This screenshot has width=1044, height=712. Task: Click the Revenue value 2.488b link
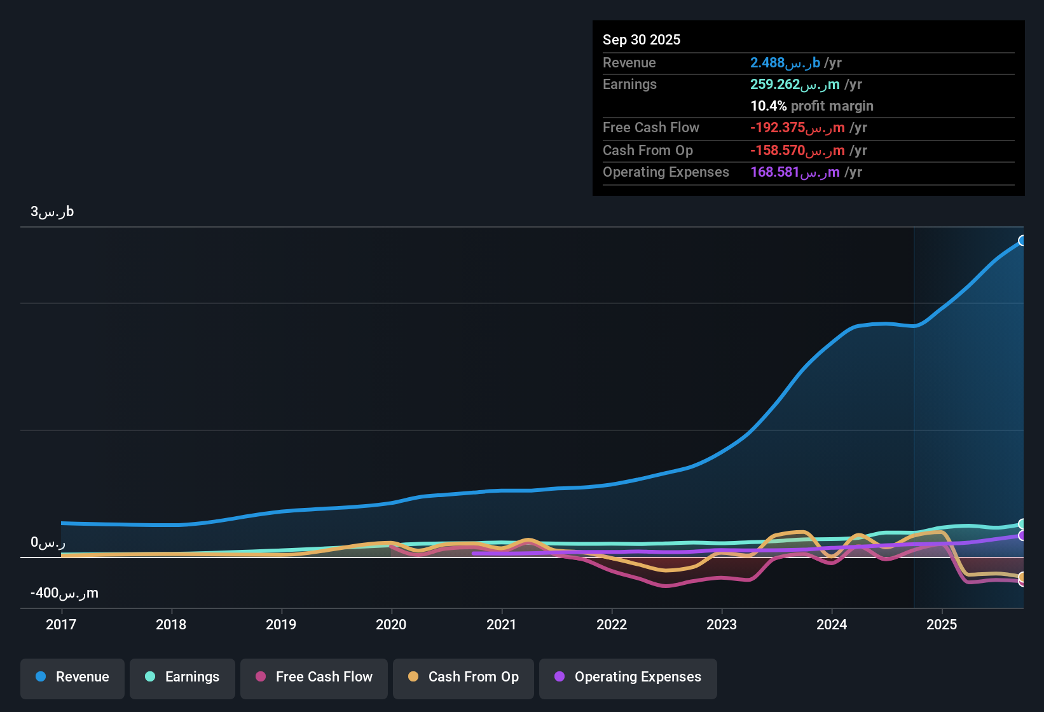pos(785,62)
